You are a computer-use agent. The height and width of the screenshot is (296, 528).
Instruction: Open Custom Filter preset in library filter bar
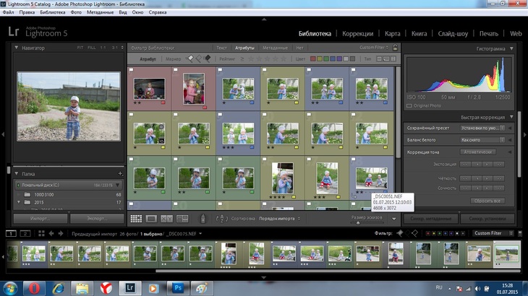(x=374, y=48)
